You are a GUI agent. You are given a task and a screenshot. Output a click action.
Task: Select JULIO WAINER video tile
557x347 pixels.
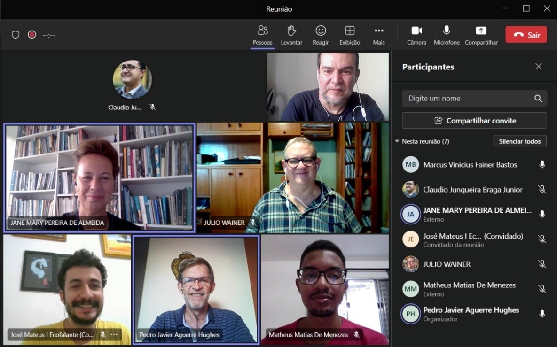click(x=293, y=178)
